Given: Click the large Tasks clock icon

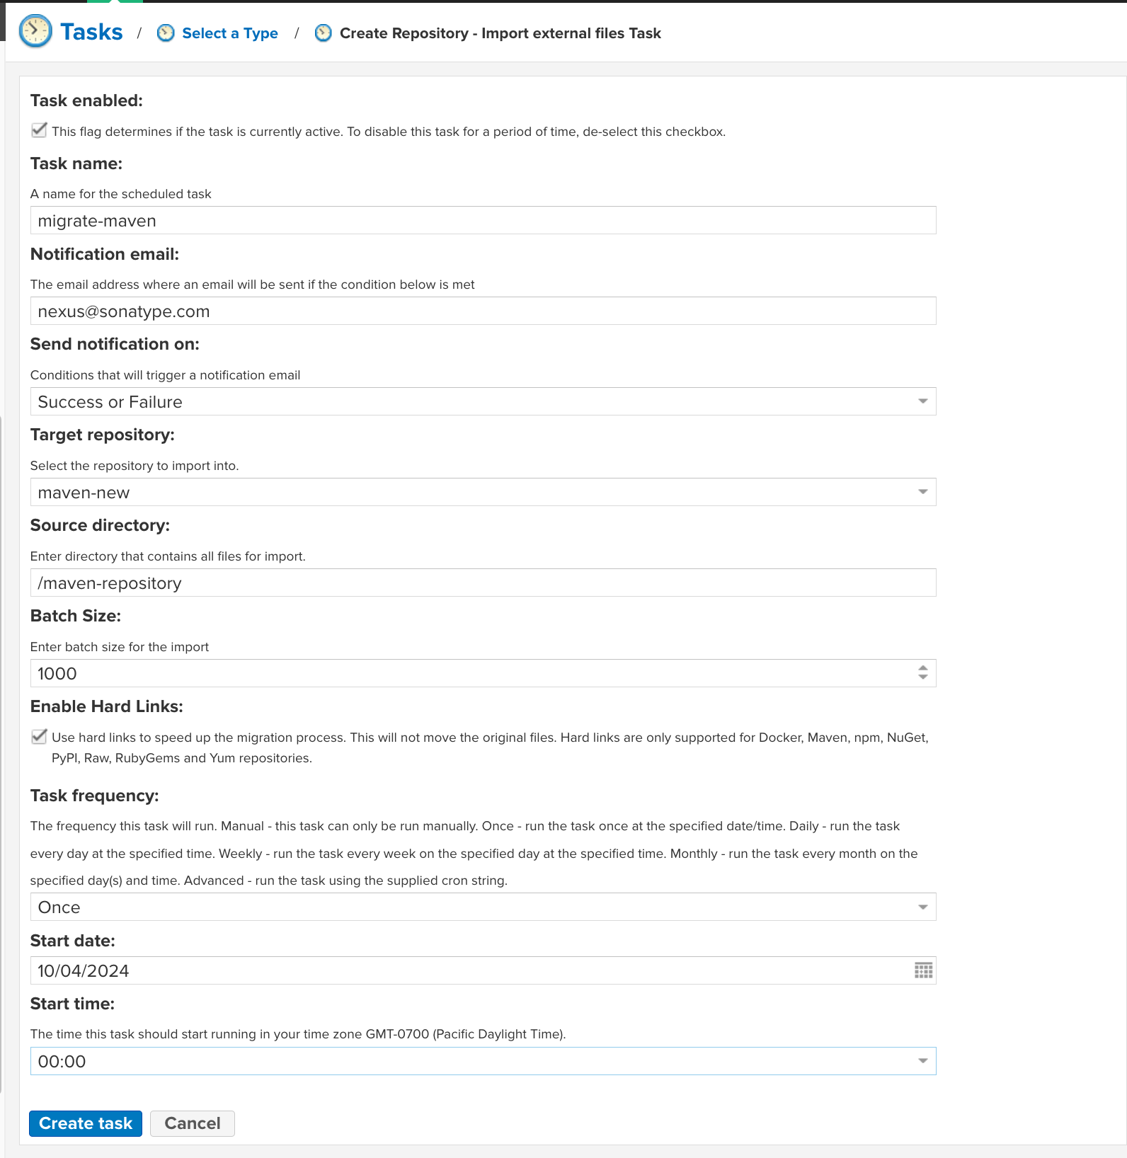Looking at the screenshot, I should (35, 32).
